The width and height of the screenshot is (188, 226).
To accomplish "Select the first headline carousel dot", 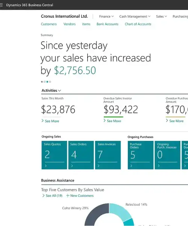I will point(42,82).
